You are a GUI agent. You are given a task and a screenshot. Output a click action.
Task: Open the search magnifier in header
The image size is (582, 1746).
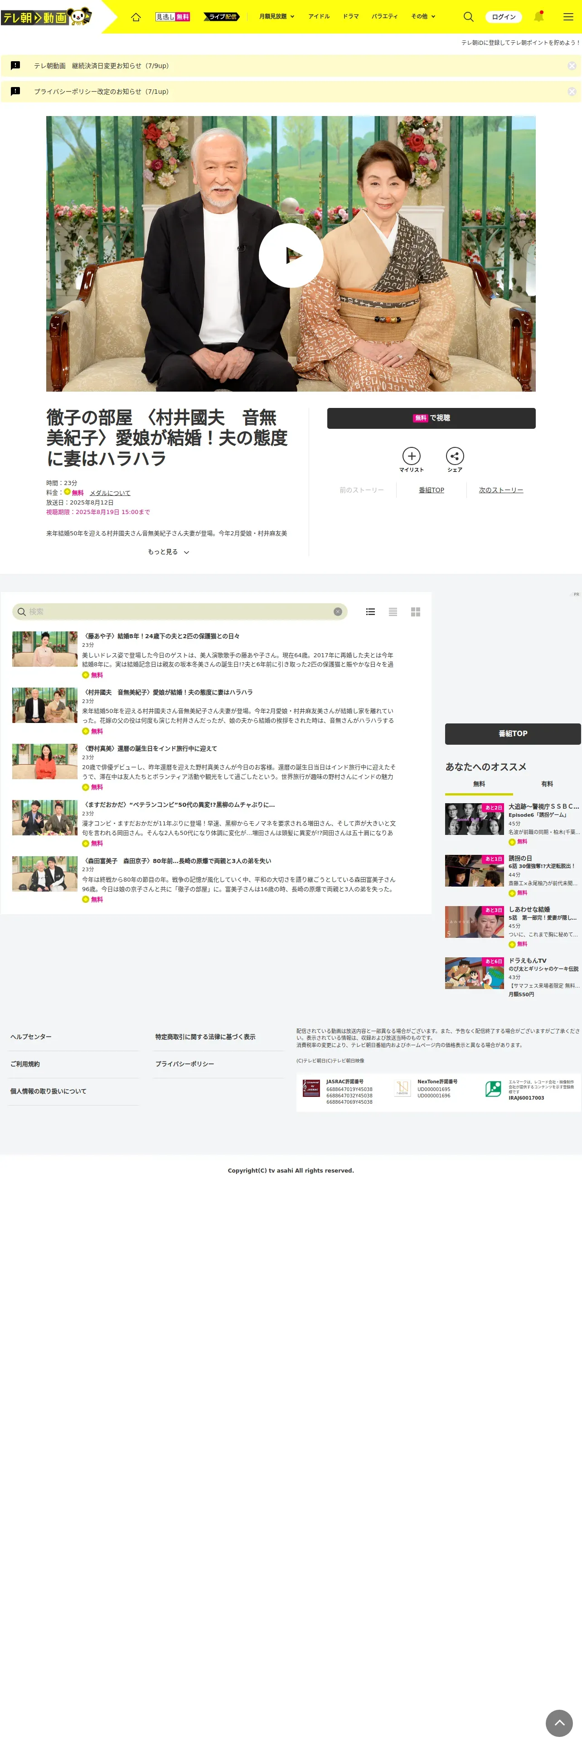[468, 17]
